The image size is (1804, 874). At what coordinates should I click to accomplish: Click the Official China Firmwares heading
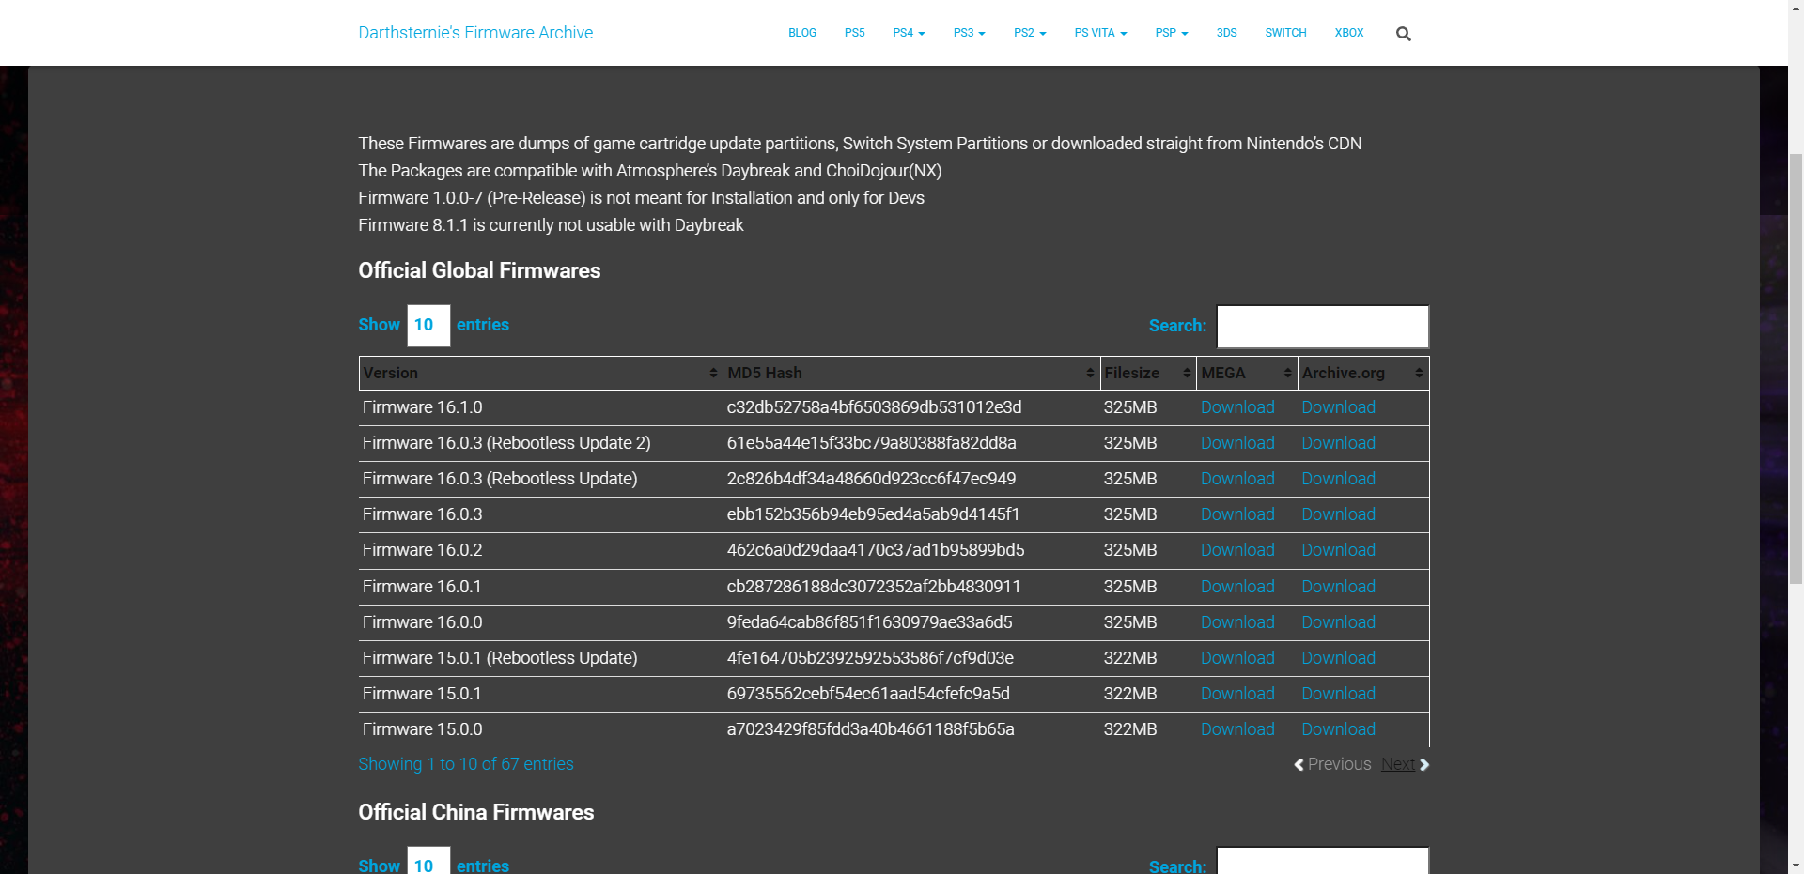pyautogui.click(x=476, y=812)
